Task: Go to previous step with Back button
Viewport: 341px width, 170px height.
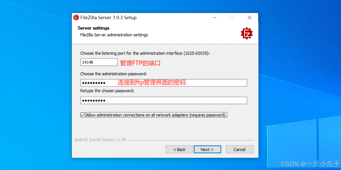Action: click(179, 150)
